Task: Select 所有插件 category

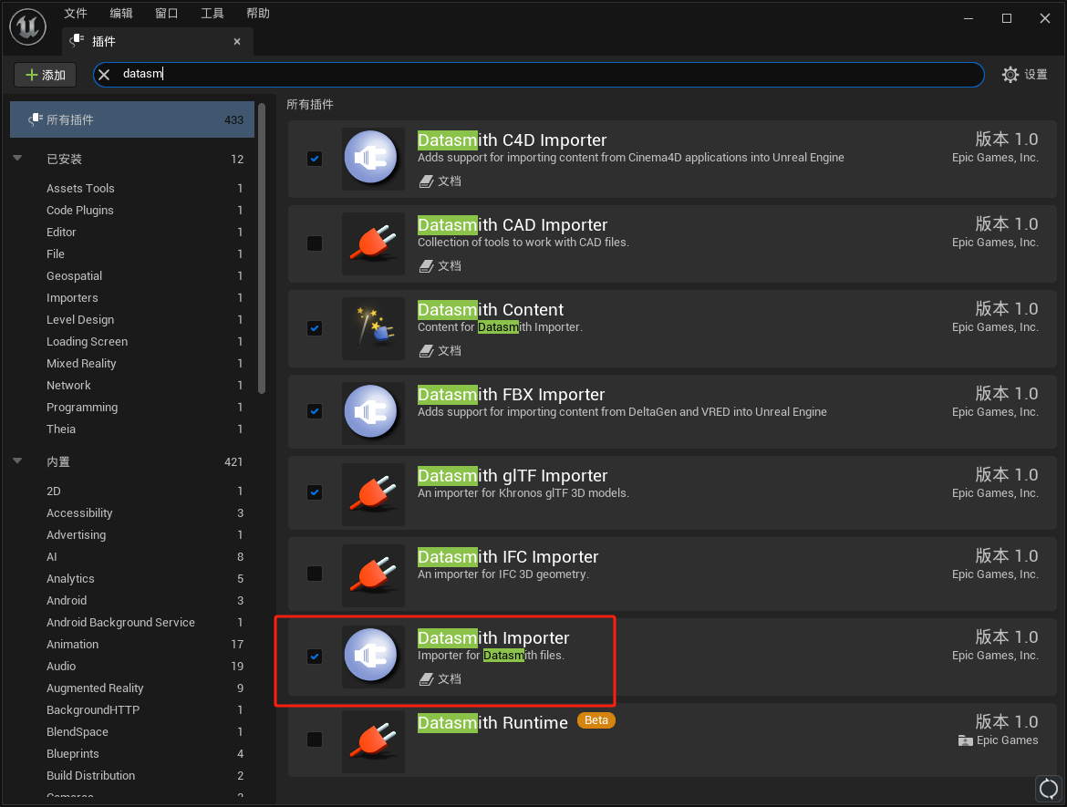Action: (132, 119)
